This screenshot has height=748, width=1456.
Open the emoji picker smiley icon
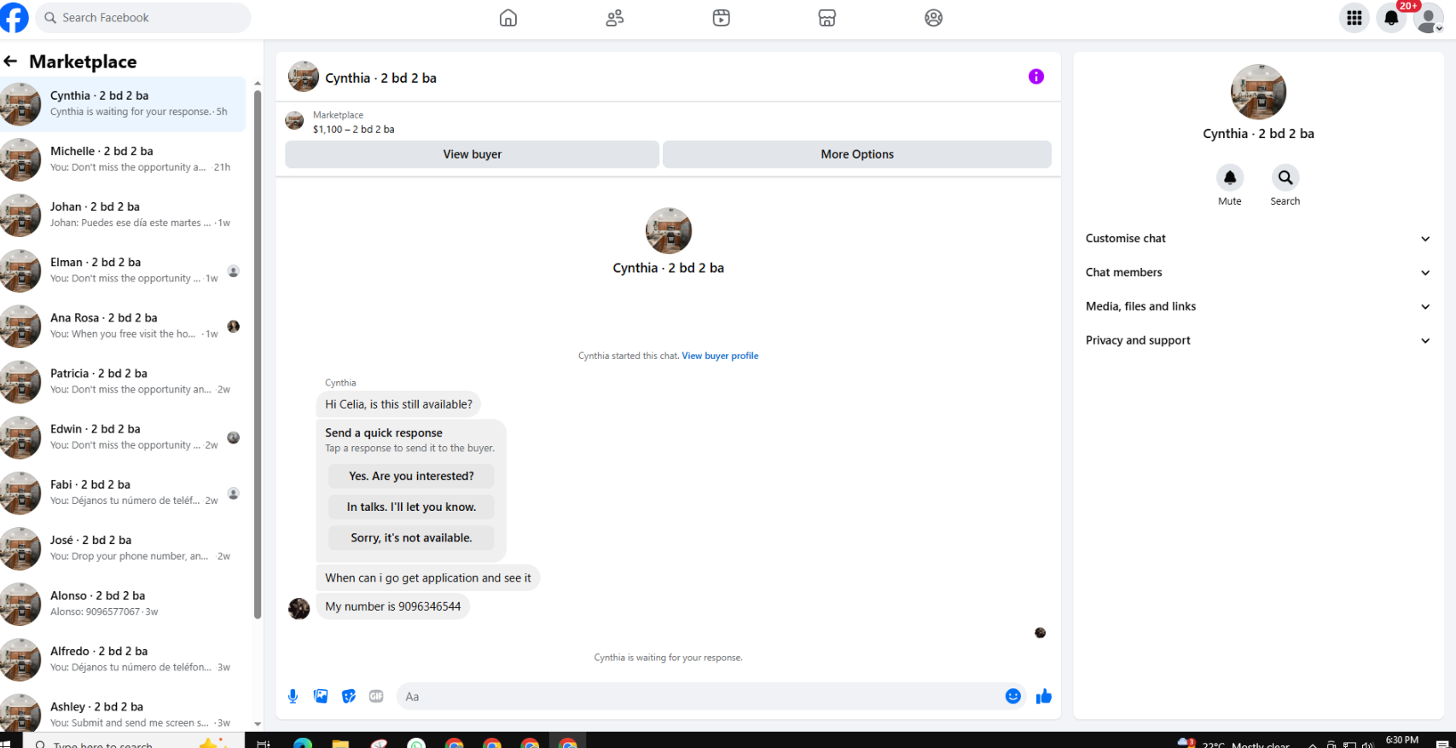point(1013,696)
